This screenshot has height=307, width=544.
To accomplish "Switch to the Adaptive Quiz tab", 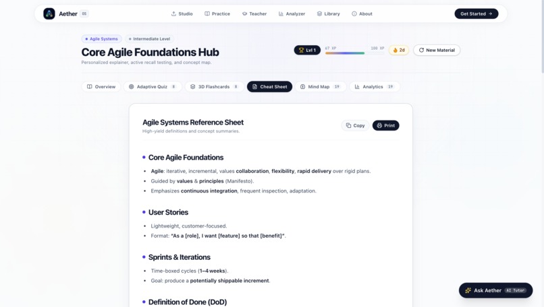I will pyautogui.click(x=153, y=87).
